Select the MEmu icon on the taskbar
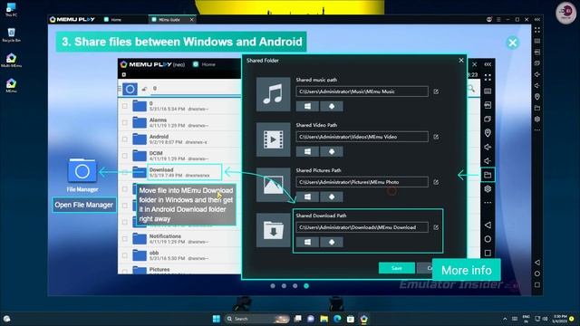This screenshot has width=580, height=326. click(363, 319)
